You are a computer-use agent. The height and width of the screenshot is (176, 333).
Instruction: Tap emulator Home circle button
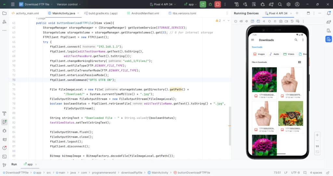[x=269, y=21]
